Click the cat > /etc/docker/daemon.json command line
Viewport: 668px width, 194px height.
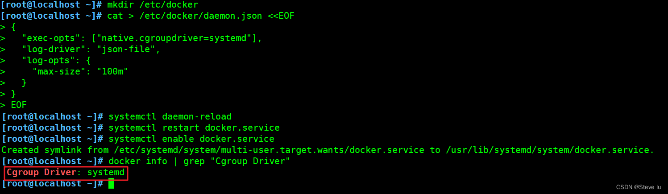tap(201, 16)
